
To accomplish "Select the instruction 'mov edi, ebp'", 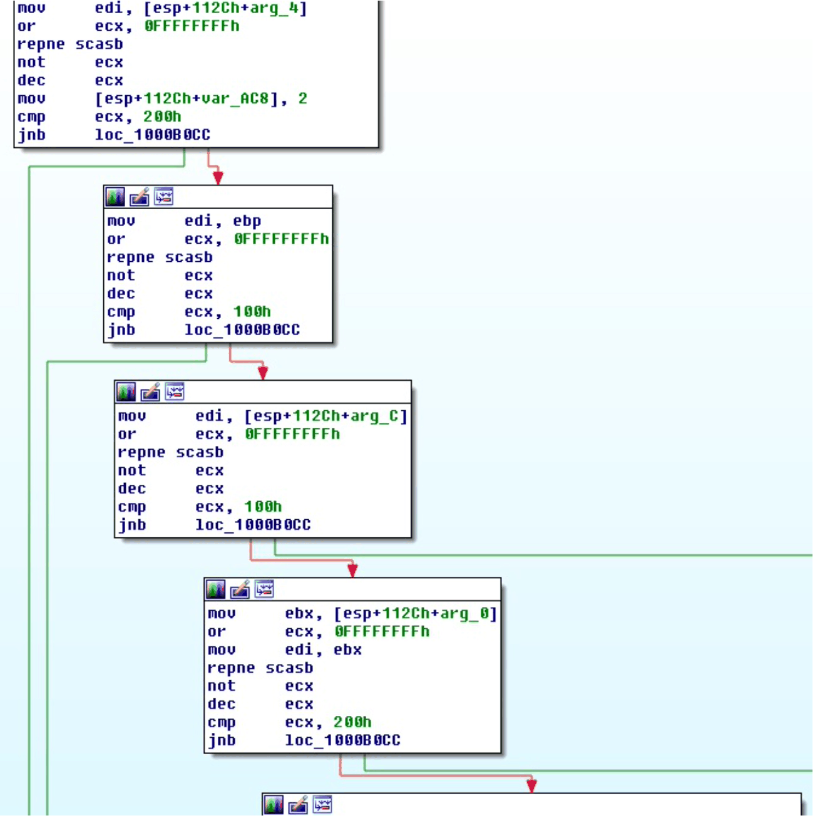I will [x=184, y=221].
